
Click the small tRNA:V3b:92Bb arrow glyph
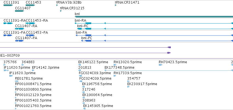57,5
